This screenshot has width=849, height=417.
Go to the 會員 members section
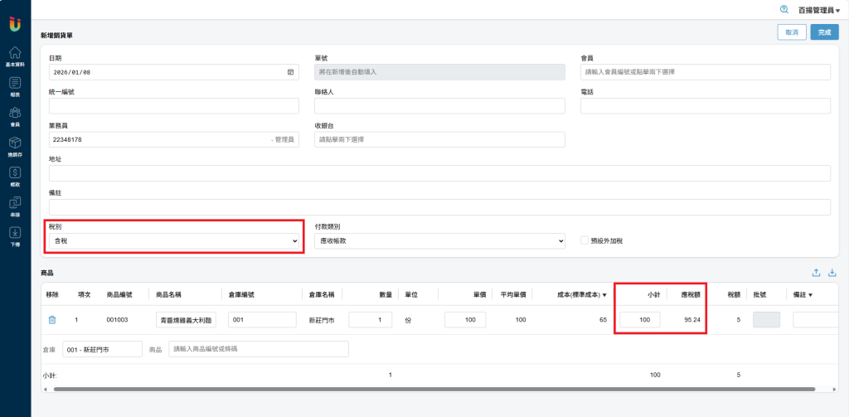click(15, 114)
